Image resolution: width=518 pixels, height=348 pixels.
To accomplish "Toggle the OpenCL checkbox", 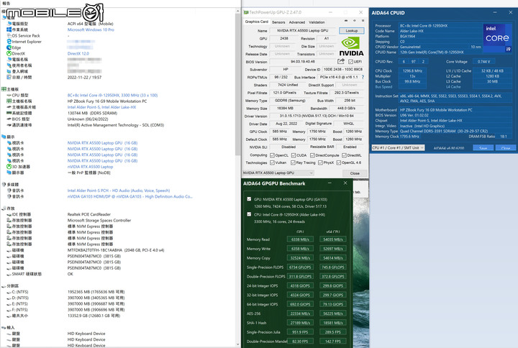I will (272, 155).
